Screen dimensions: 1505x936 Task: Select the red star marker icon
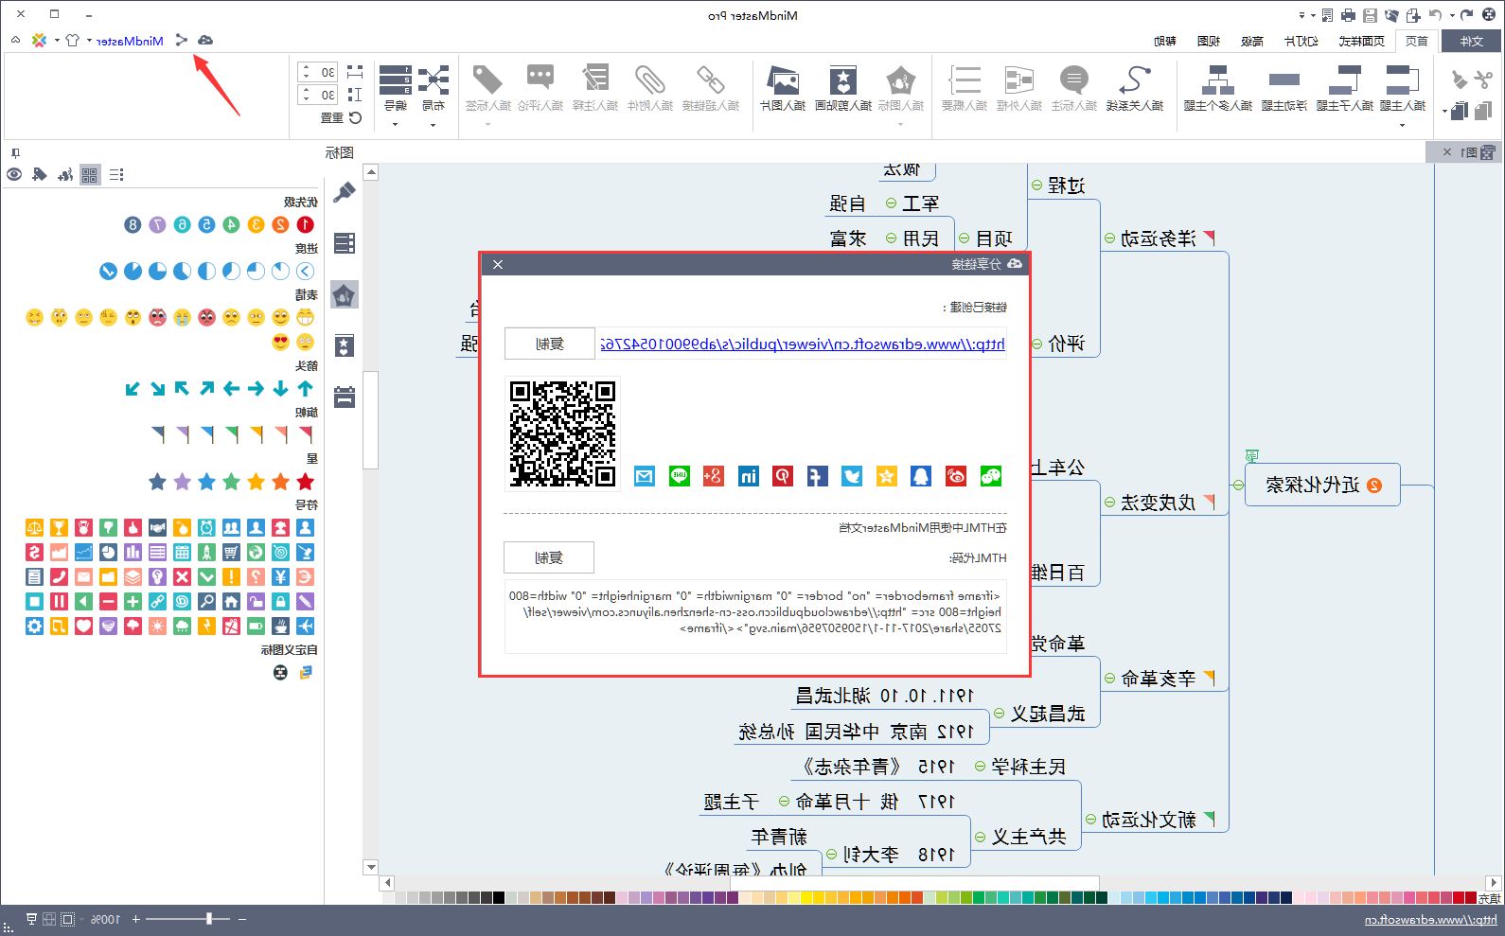(x=305, y=482)
